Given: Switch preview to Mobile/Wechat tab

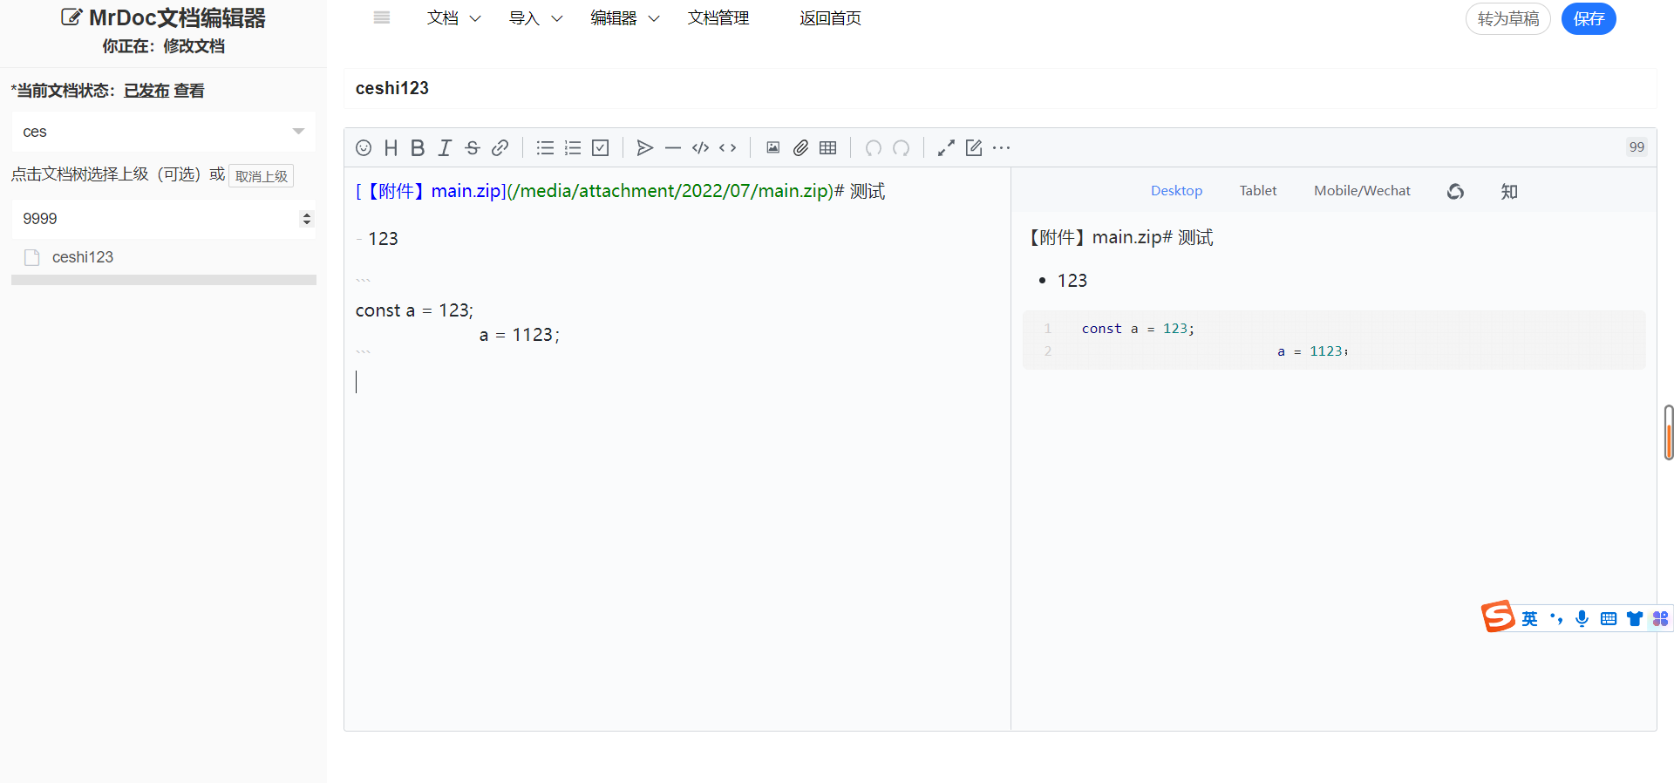Looking at the screenshot, I should [1362, 191].
